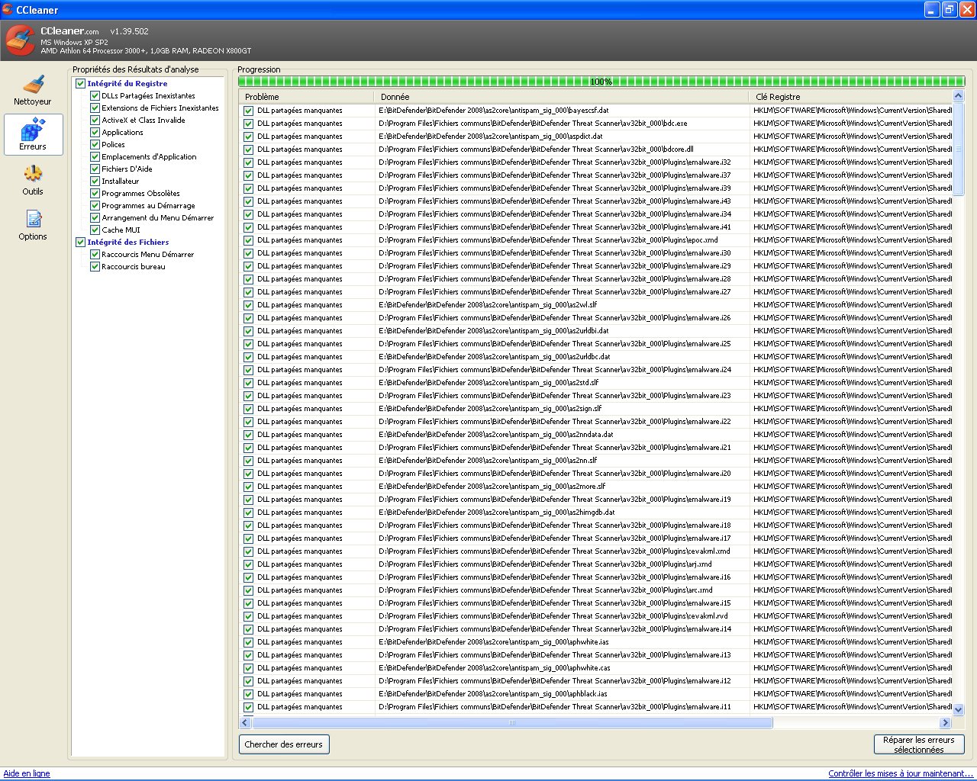The image size is (977, 781).
Task: Select the path ending in emalware.i43
Action: click(555, 201)
